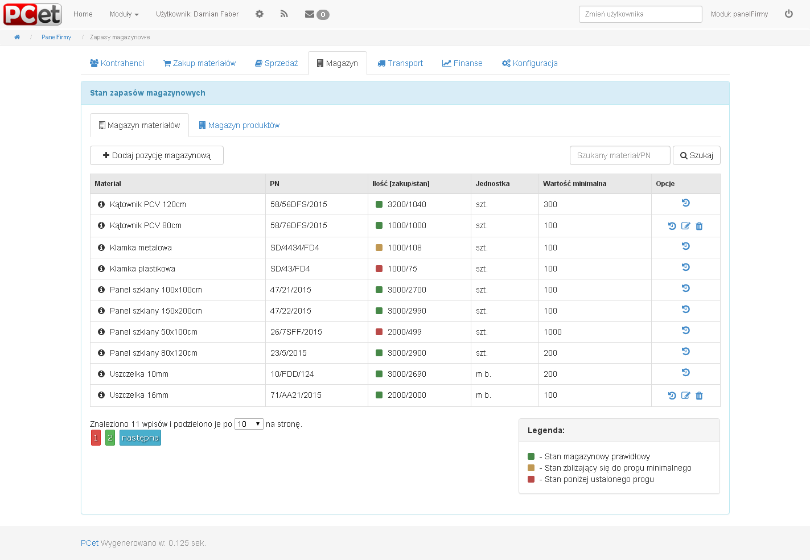Open history icon for Panel szklany 100x100cm

686,289
